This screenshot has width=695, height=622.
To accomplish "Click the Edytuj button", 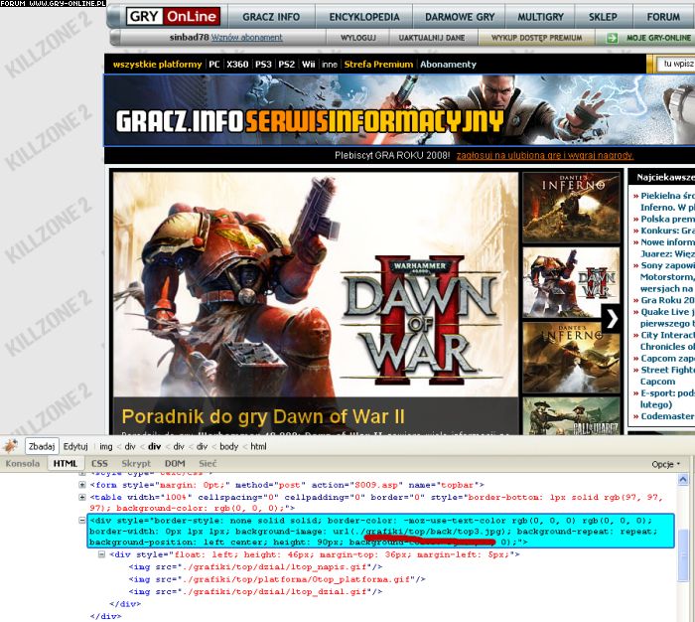I will pos(75,446).
